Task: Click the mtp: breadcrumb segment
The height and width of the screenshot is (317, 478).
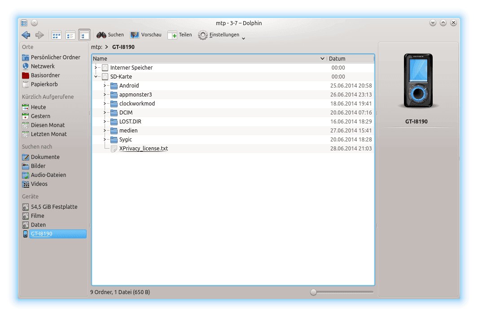Action: [x=96, y=47]
